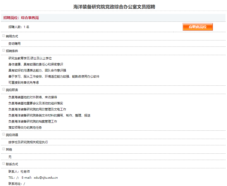227x186 pixels.
Task: Click the 聘用方式 section label
Action: (x=12, y=36)
